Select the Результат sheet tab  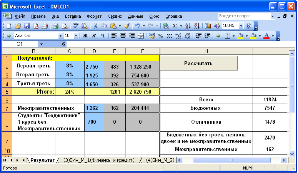[x=43, y=160]
